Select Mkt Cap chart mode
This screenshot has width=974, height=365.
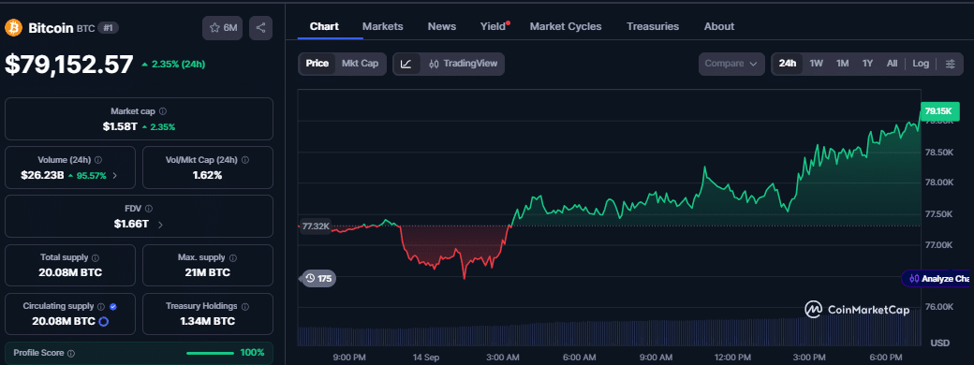point(361,64)
